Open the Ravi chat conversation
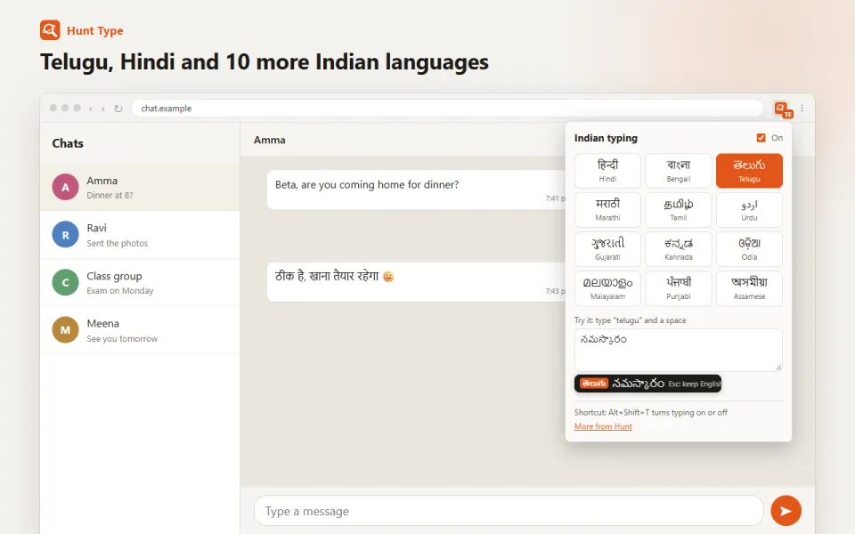855x534 pixels. 140,235
